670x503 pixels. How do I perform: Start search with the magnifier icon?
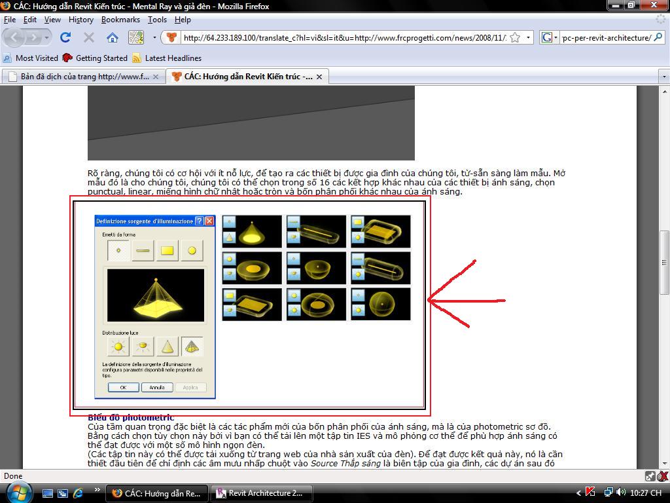658,37
